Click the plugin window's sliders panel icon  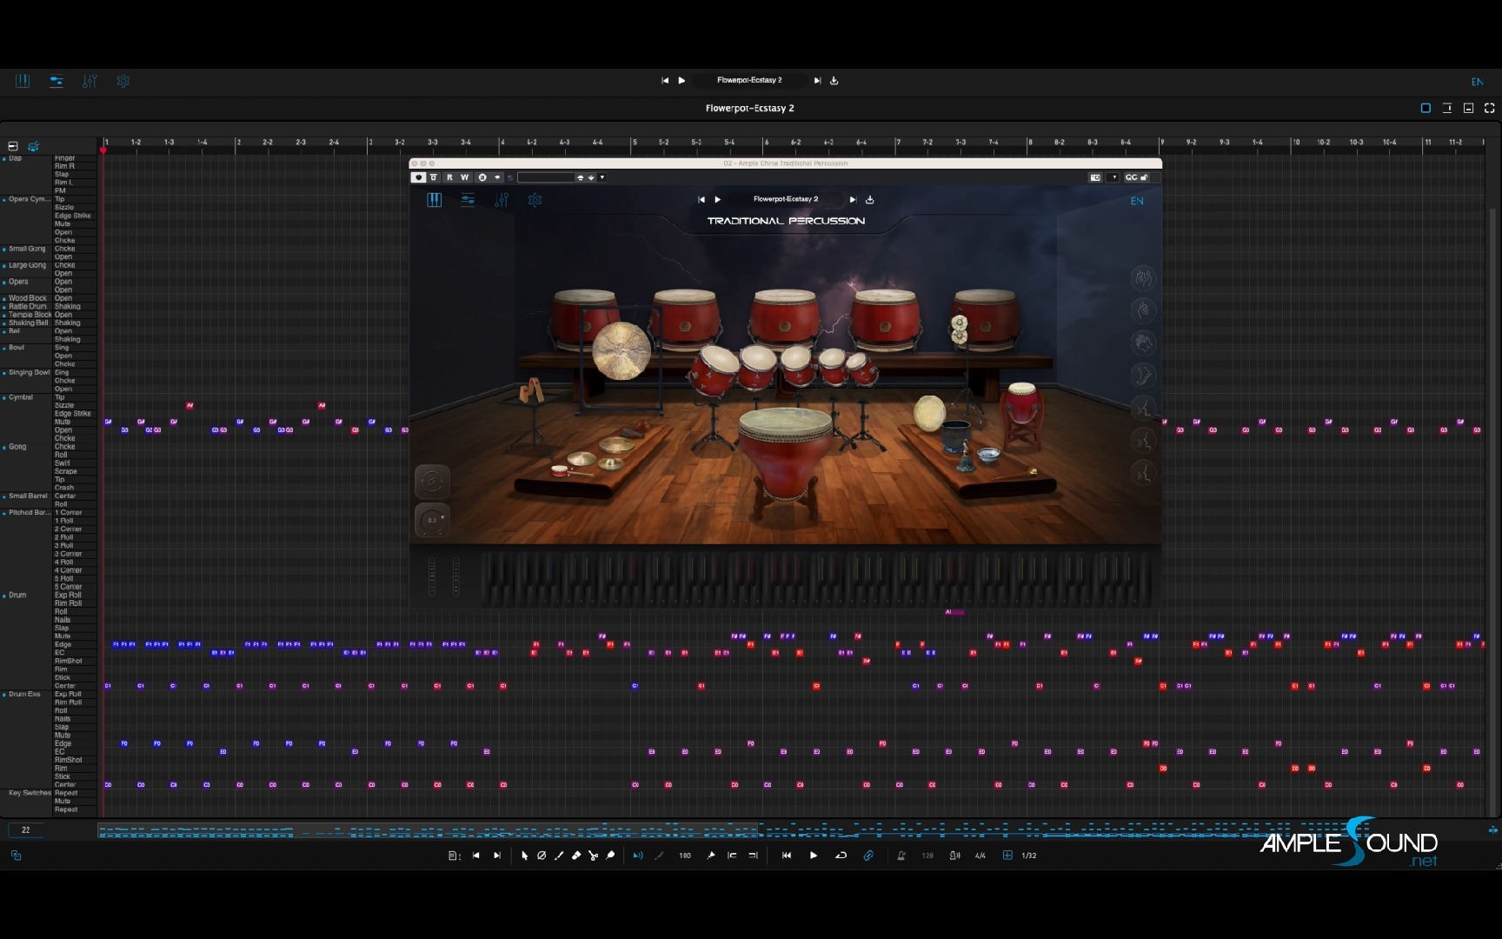(x=468, y=200)
